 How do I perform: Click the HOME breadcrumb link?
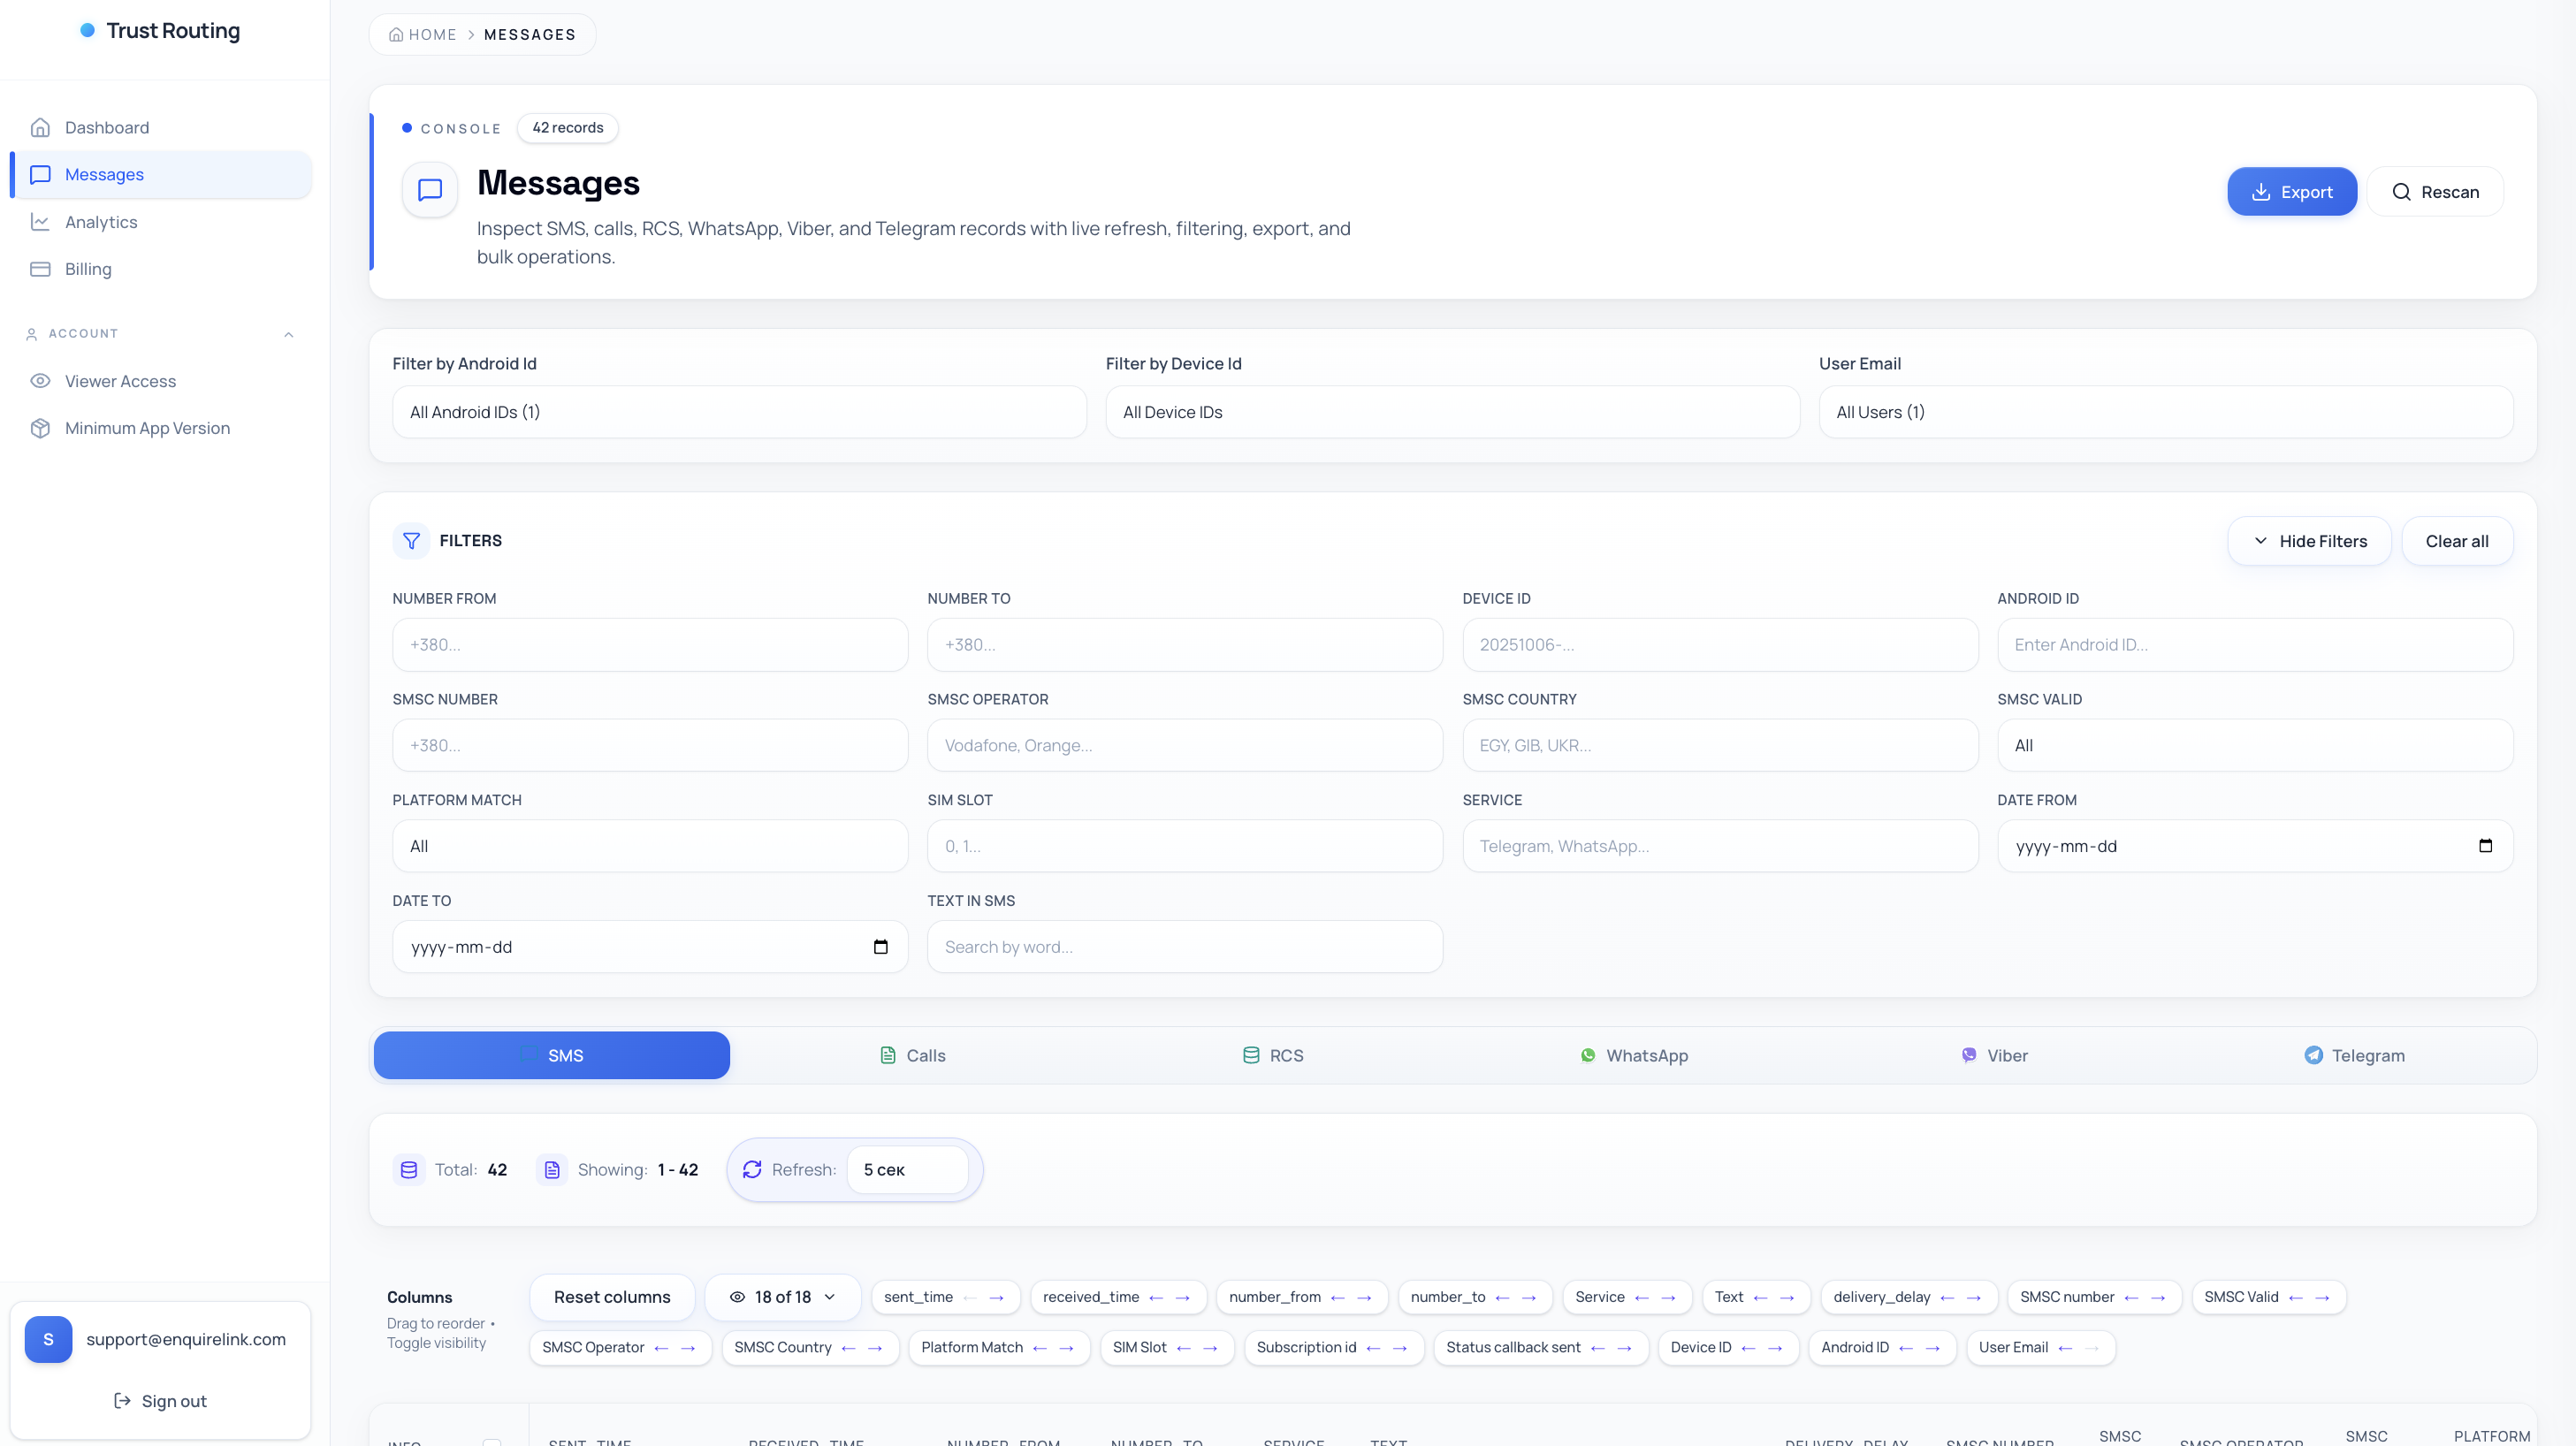coord(422,35)
